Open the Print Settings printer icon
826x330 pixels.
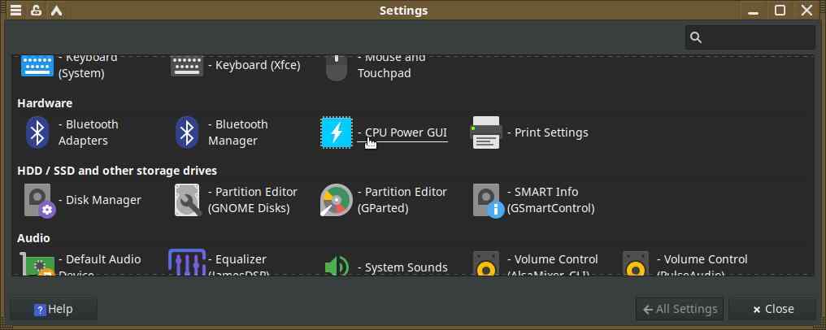tap(486, 132)
